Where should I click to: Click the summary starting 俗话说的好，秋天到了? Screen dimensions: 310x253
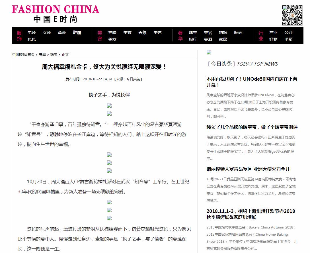251,148
